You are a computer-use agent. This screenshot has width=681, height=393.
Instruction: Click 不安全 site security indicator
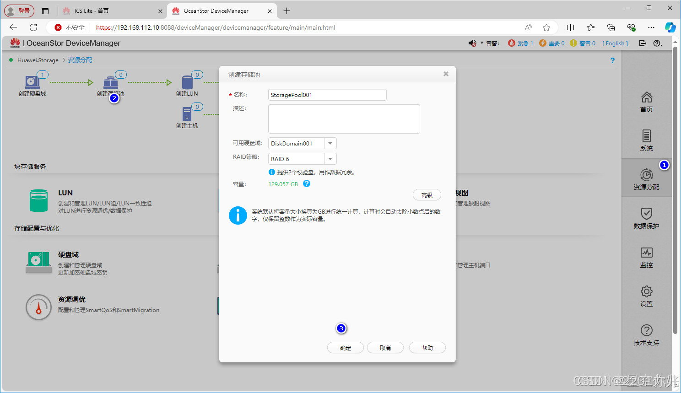tap(70, 27)
